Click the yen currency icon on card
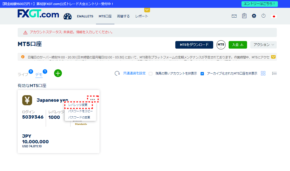The width and height of the screenshot is (290, 171). [27, 100]
